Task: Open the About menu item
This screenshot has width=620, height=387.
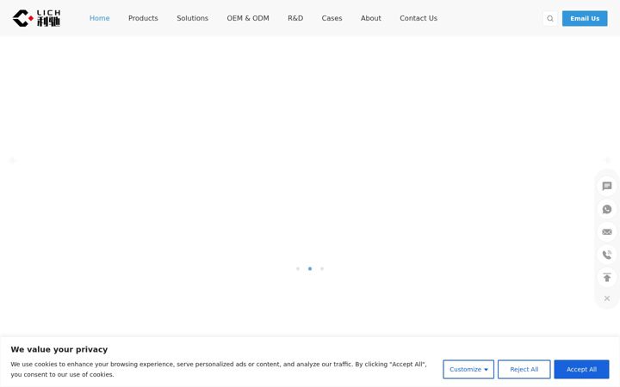Action: click(371, 18)
